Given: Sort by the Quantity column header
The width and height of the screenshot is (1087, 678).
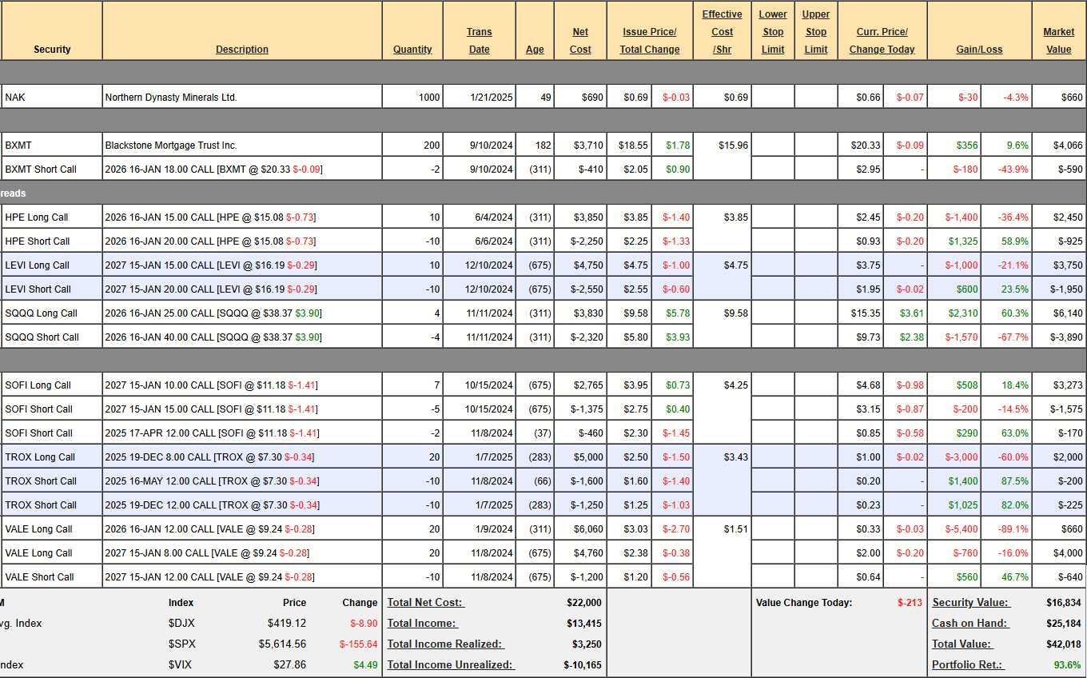Looking at the screenshot, I should click(412, 50).
